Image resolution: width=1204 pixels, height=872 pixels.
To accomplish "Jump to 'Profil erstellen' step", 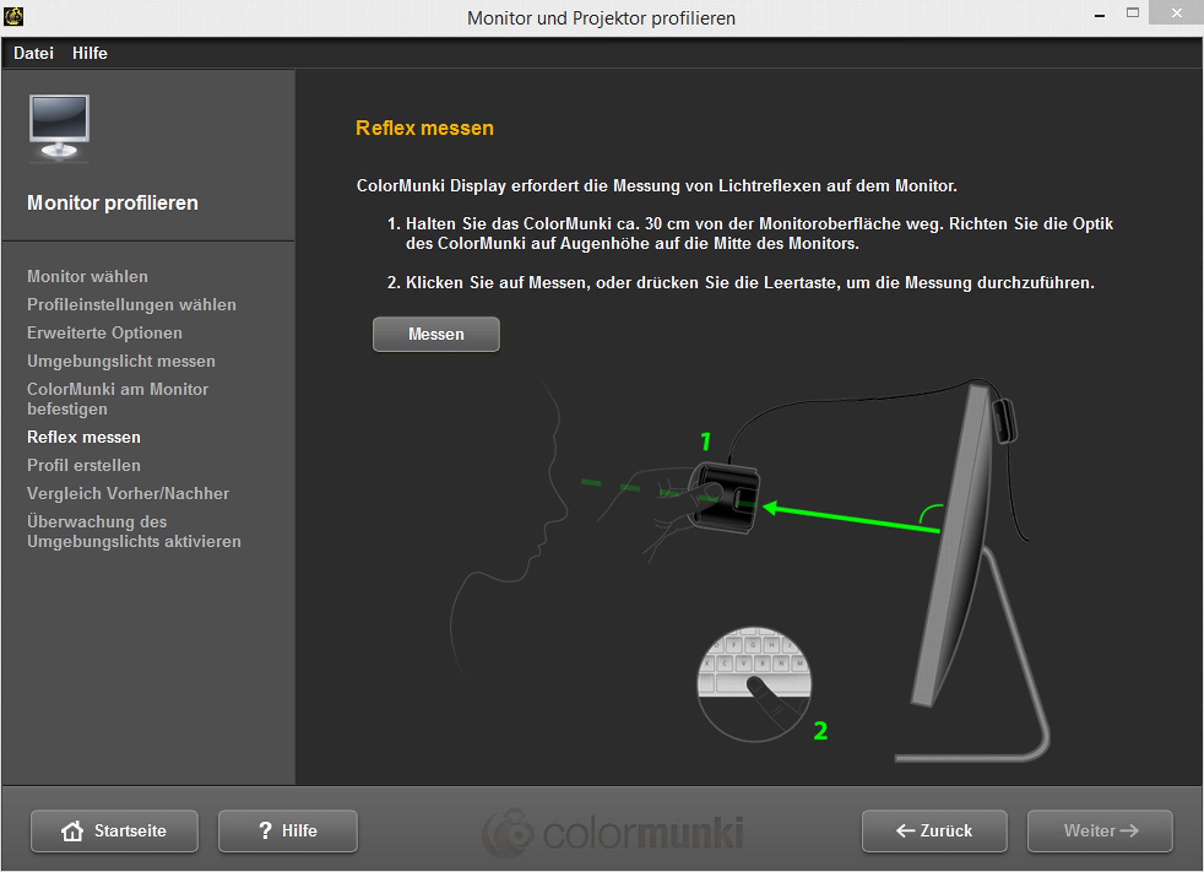I will 84,466.
